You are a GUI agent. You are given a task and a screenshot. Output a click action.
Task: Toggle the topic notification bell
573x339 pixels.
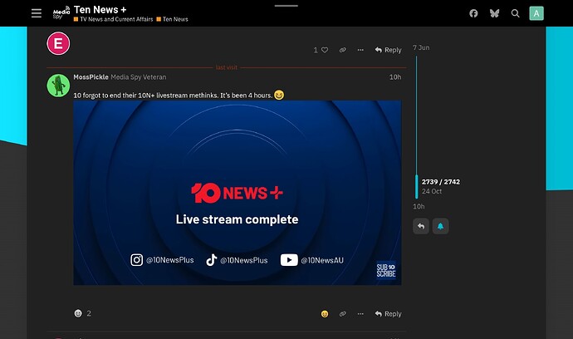click(x=440, y=226)
